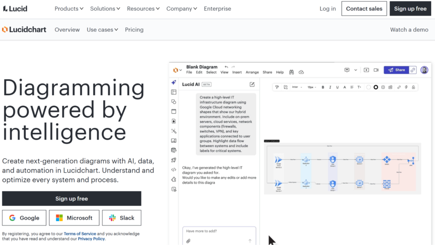Expand the Use cases dropdown

(102, 30)
